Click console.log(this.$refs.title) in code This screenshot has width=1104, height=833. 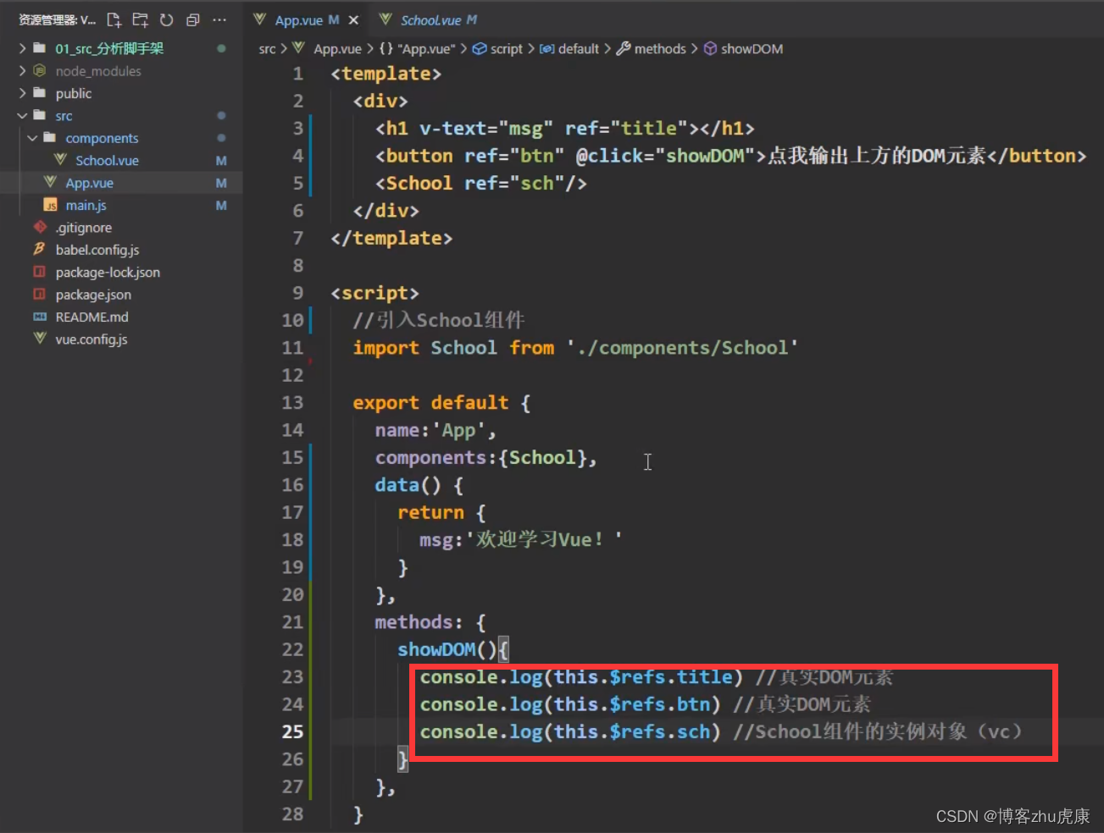pos(581,677)
